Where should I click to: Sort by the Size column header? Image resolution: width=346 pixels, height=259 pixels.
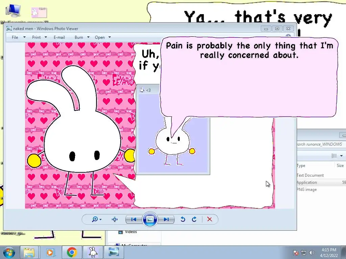(x=340, y=166)
